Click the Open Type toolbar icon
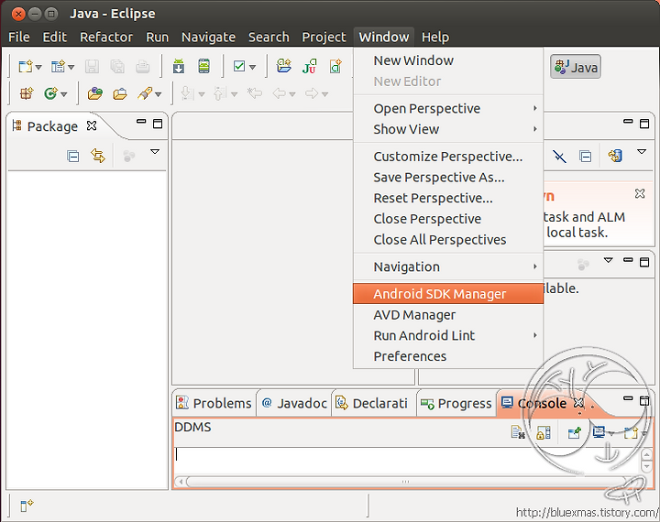Viewport: 660px width, 522px height. pos(94,93)
